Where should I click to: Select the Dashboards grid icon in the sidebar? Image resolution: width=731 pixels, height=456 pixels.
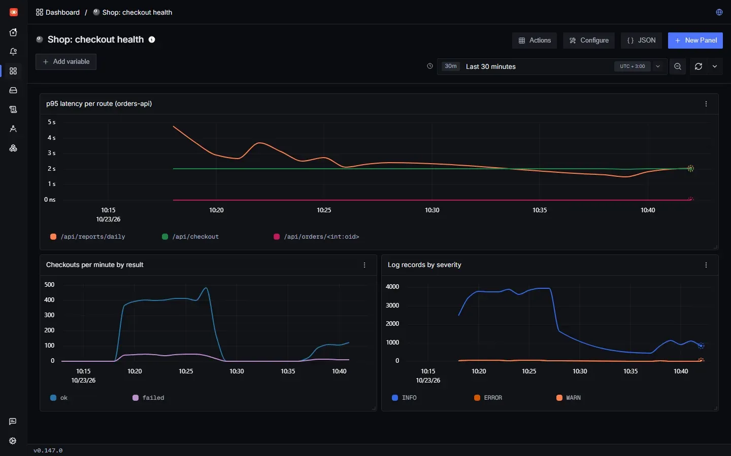[x=13, y=71]
